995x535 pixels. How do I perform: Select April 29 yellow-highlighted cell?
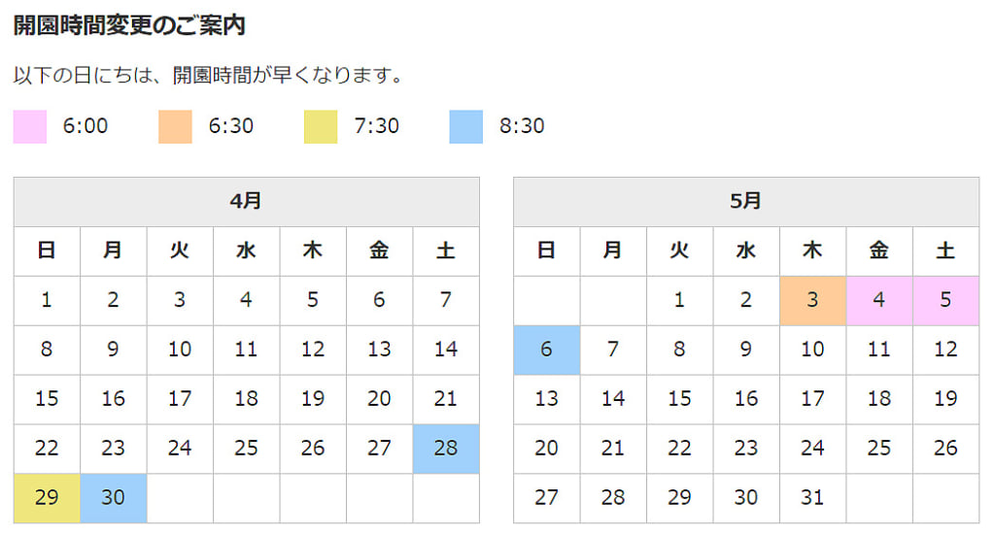47,498
